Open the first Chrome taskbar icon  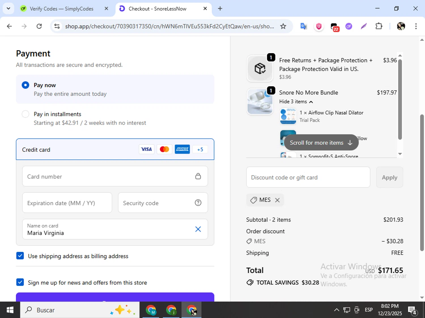click(x=151, y=310)
